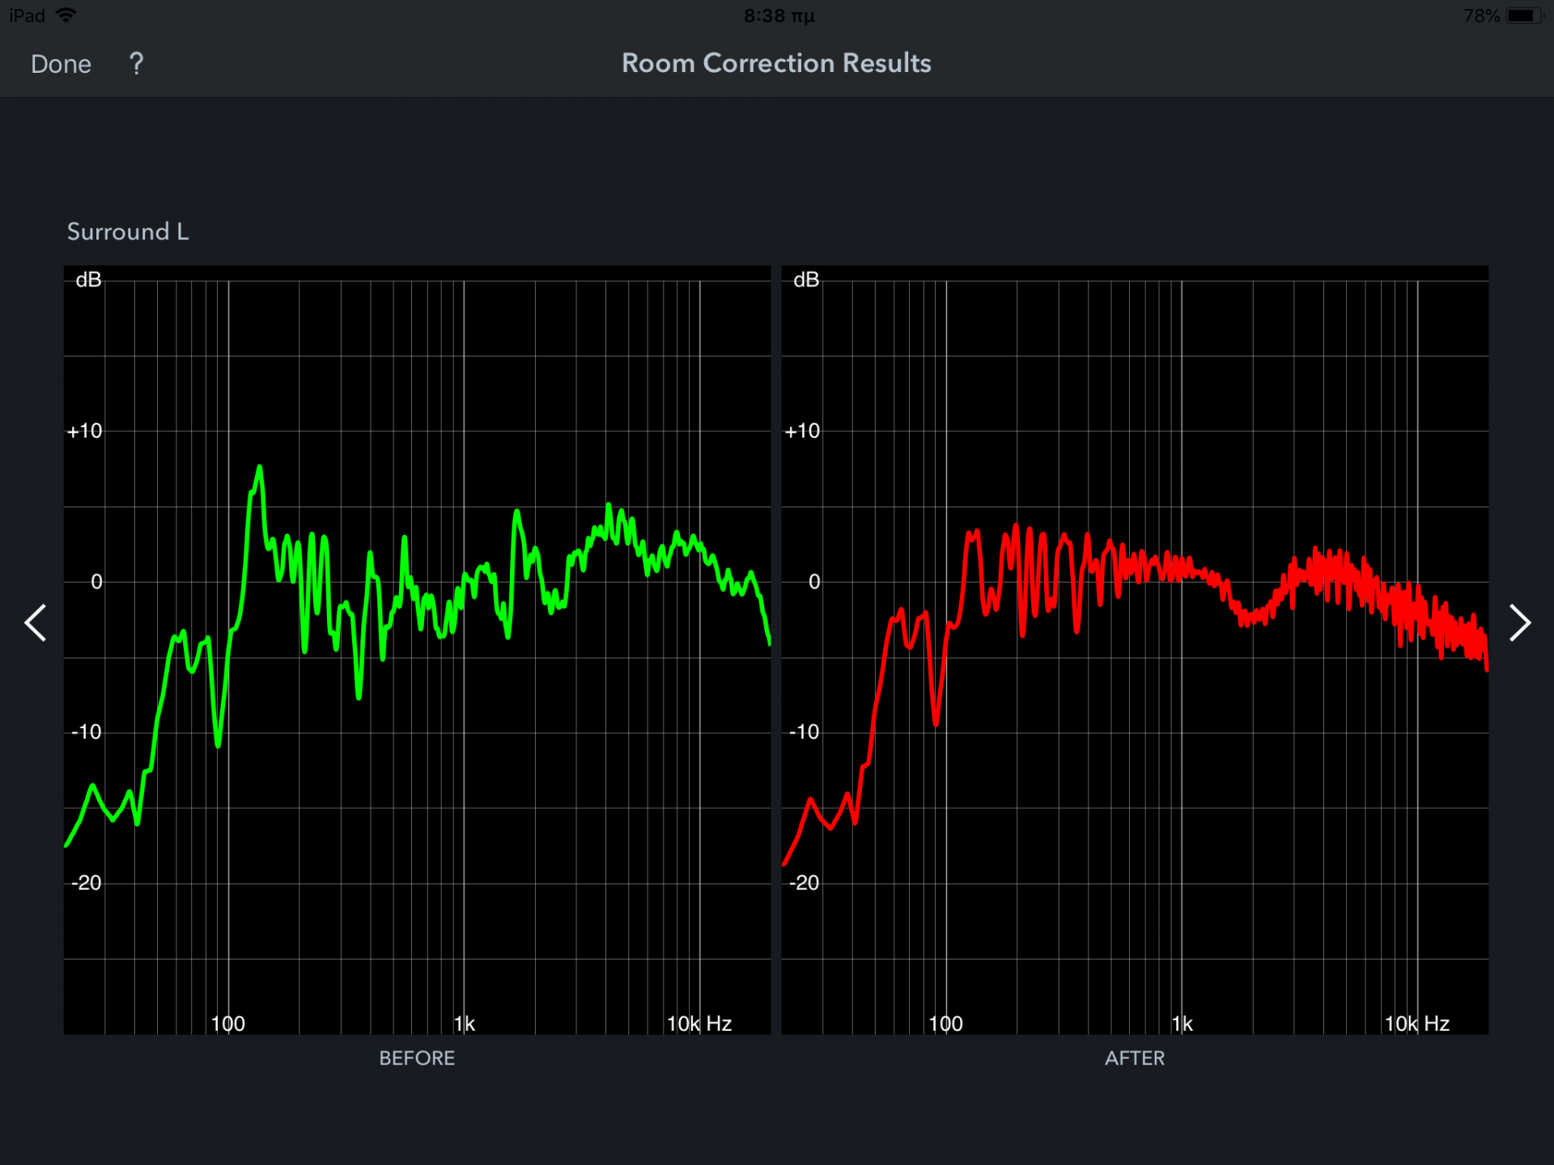Click the 1k frequency marker on before graph
The width and height of the screenshot is (1554, 1165).
tap(465, 1023)
